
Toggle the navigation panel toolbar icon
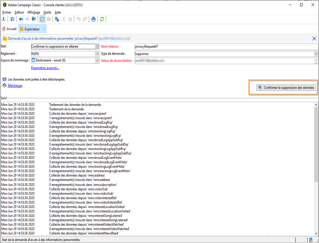pyautogui.click(x=12, y=19)
